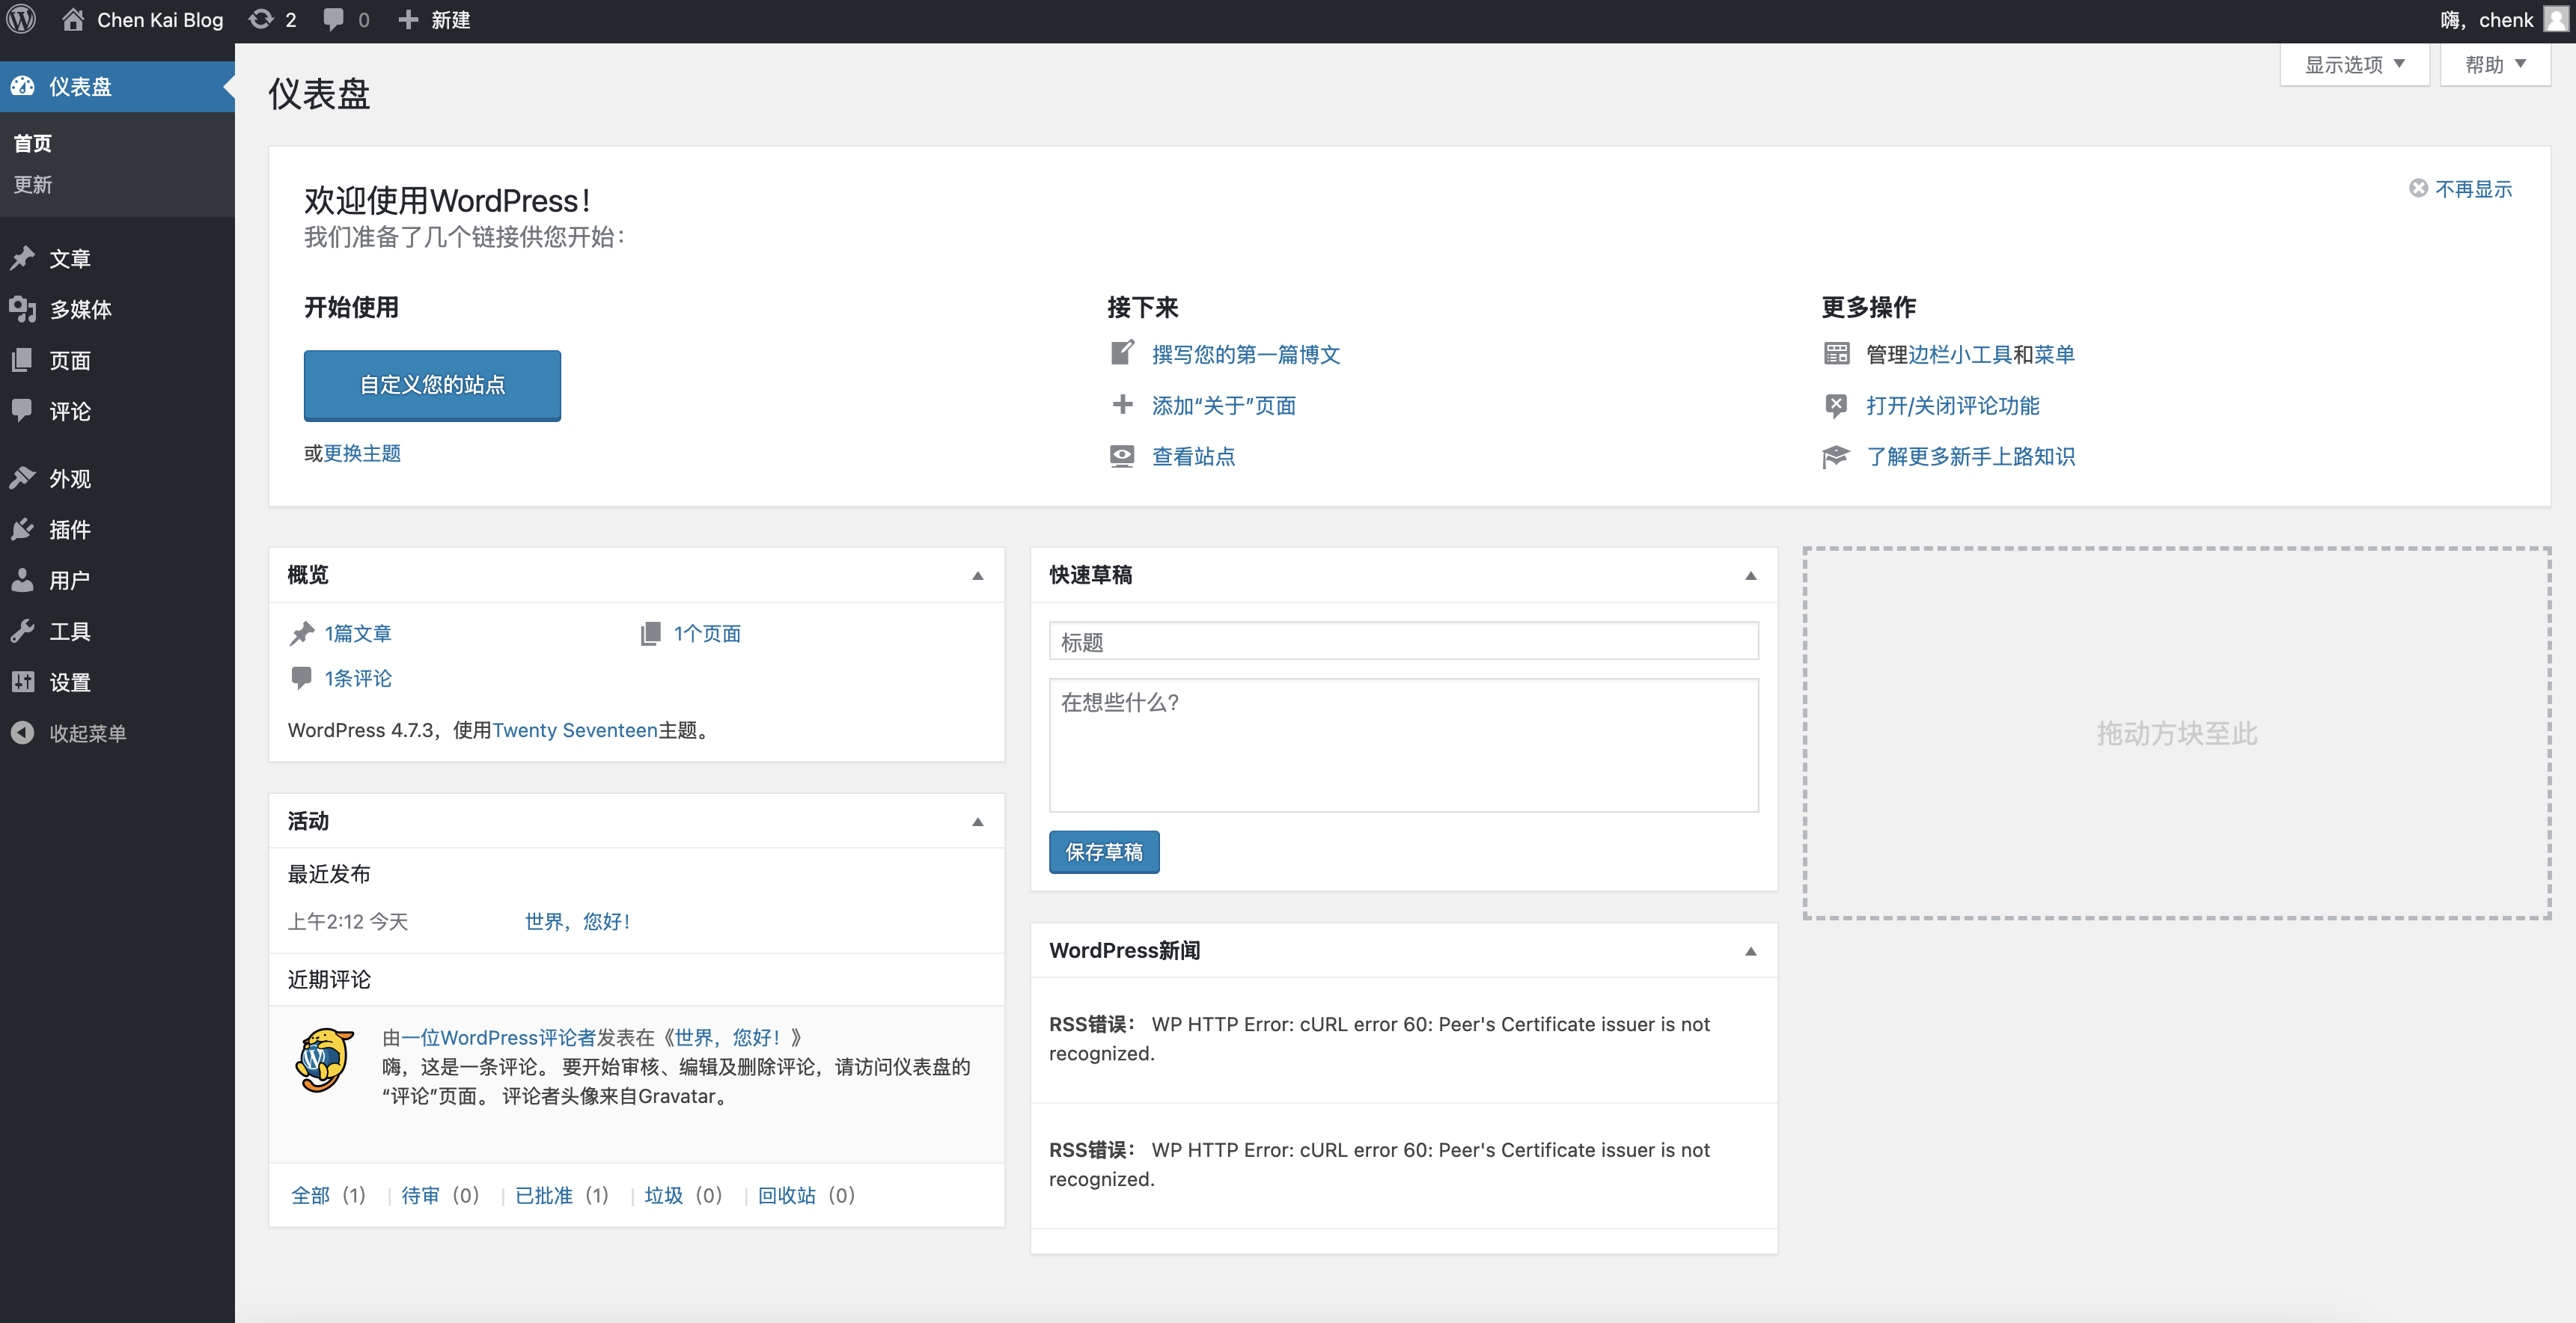
Task: Click the chenk user avatar icon
Action: 2555,20
